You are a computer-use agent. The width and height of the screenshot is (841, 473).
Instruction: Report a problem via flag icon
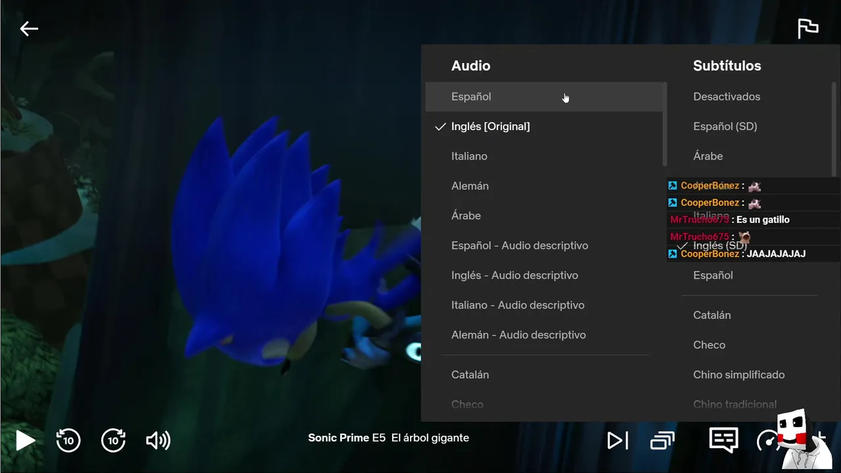point(807,29)
